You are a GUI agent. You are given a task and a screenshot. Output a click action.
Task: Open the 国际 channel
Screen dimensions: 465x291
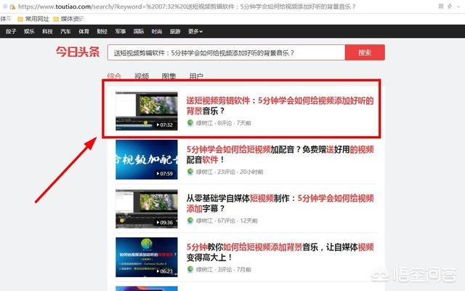(x=139, y=31)
